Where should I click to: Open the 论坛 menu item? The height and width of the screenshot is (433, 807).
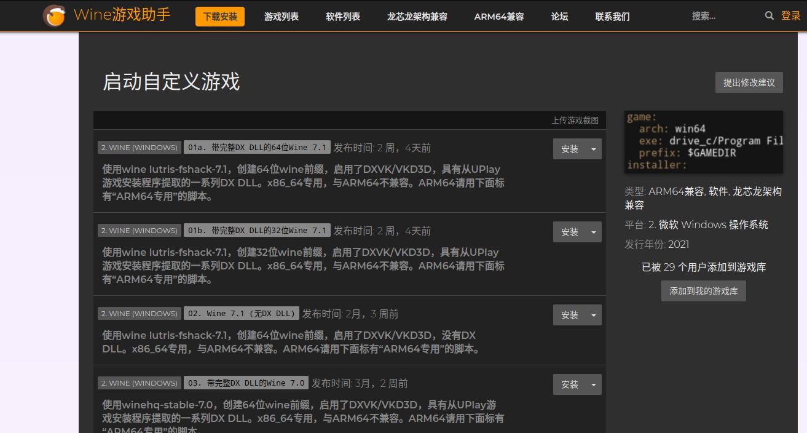pyautogui.click(x=560, y=17)
